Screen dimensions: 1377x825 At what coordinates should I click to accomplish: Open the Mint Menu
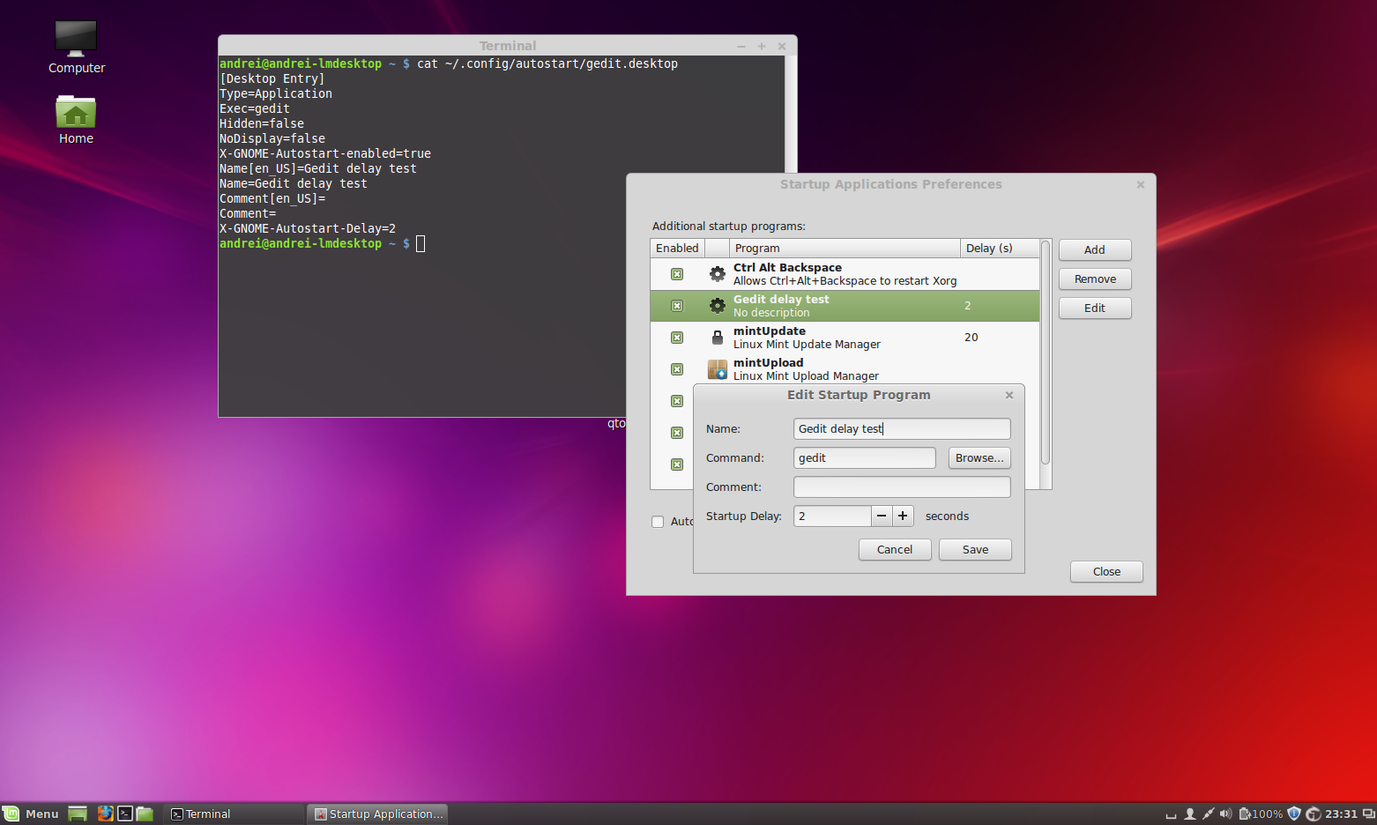pyautogui.click(x=31, y=814)
